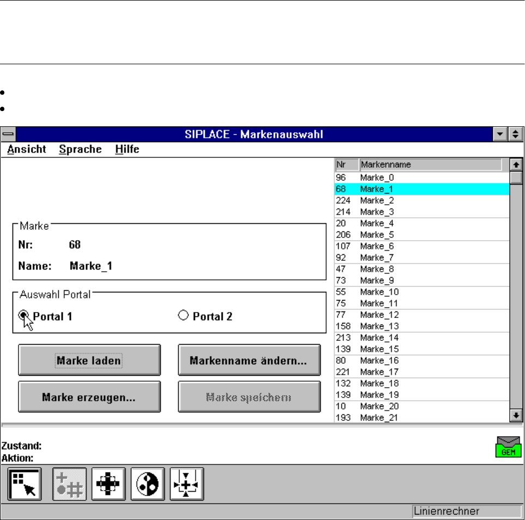This screenshot has width=525, height=520.
Task: Click the mark list scroll up arrow
Action: click(516, 165)
